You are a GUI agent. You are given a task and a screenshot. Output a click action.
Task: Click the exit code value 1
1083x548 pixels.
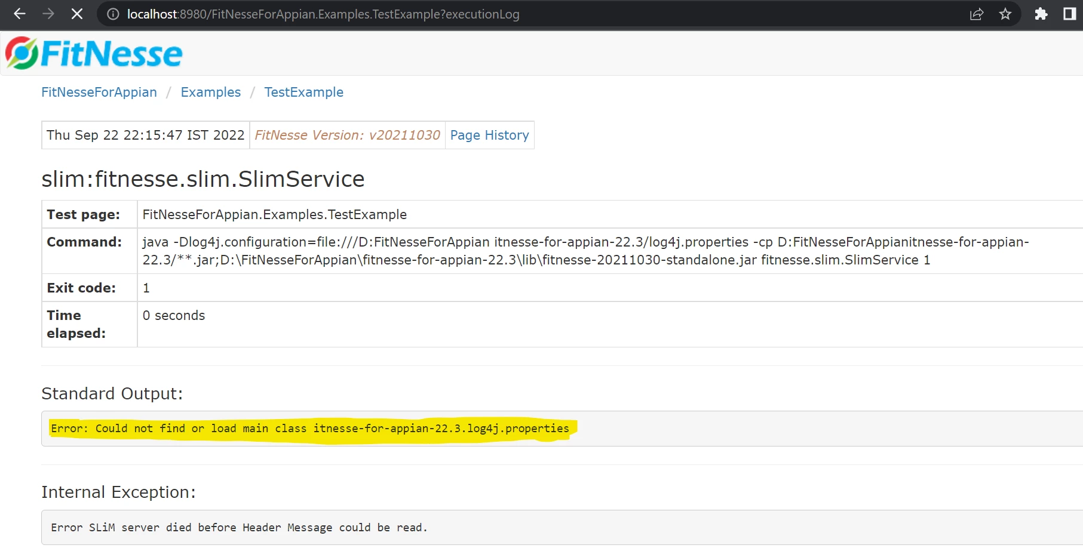pos(146,288)
